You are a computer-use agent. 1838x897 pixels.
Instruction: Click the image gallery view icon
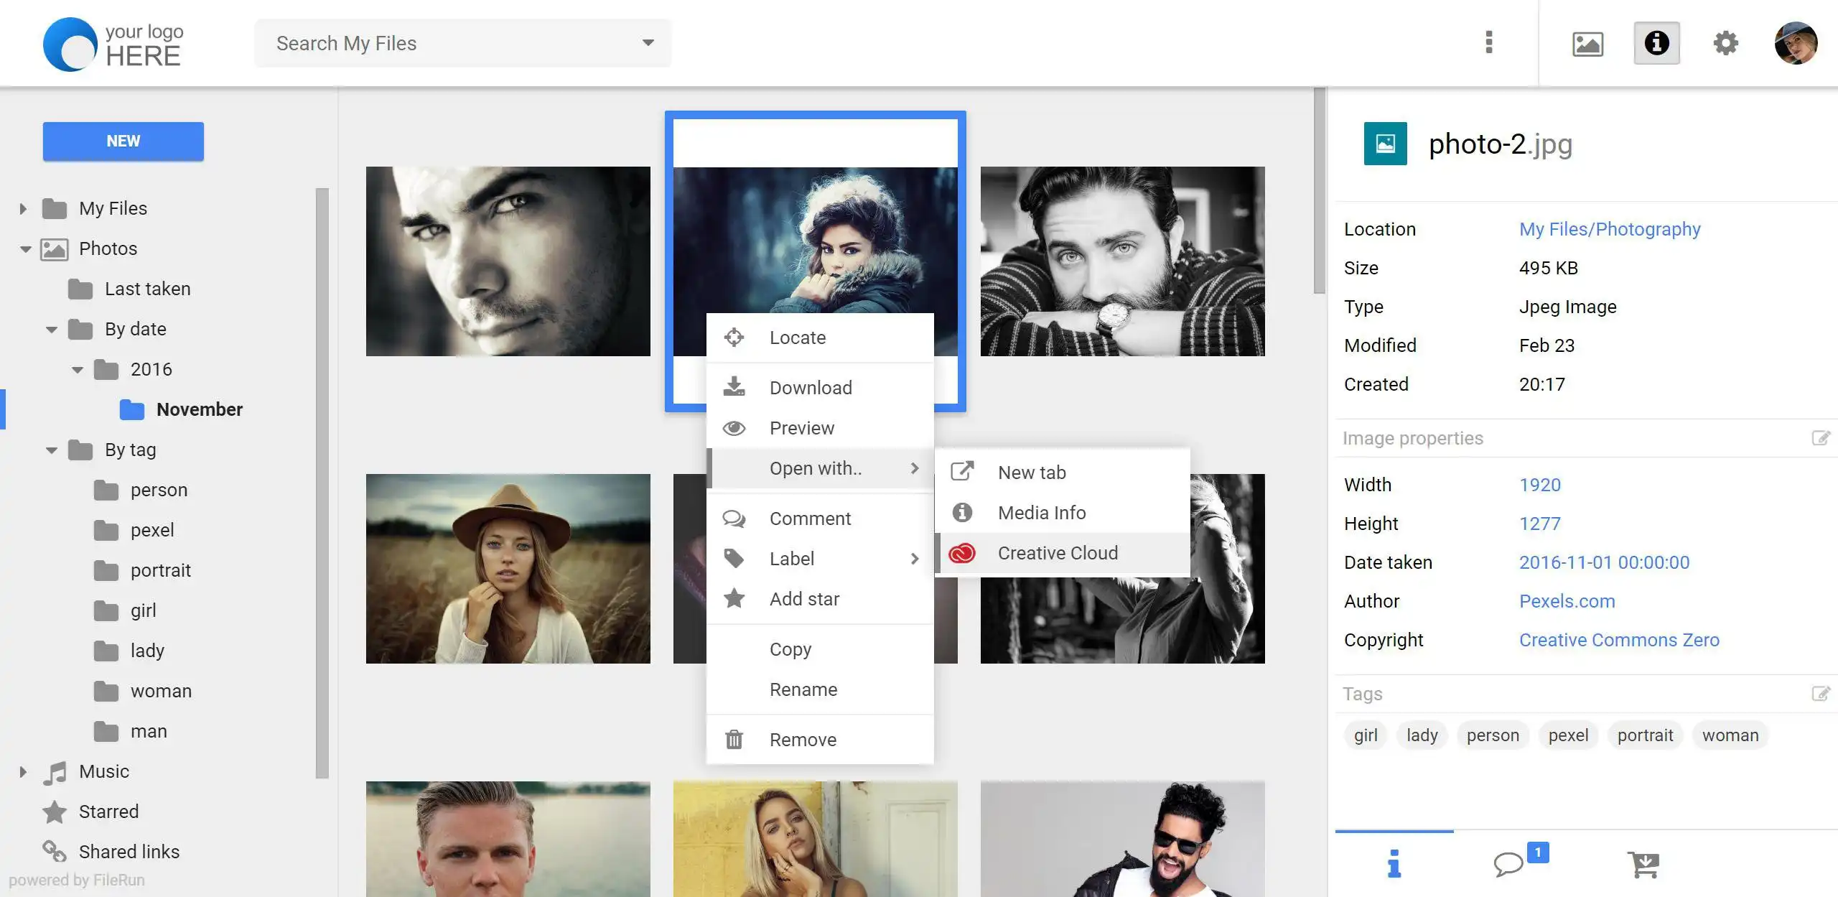coord(1588,42)
